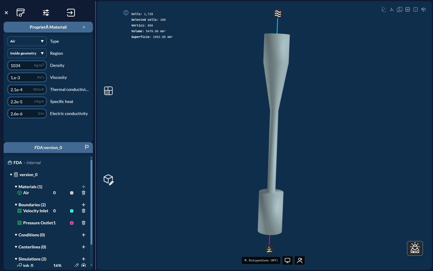This screenshot has width=433, height=271.
Task: Close the left panel with X
Action: coord(6,13)
